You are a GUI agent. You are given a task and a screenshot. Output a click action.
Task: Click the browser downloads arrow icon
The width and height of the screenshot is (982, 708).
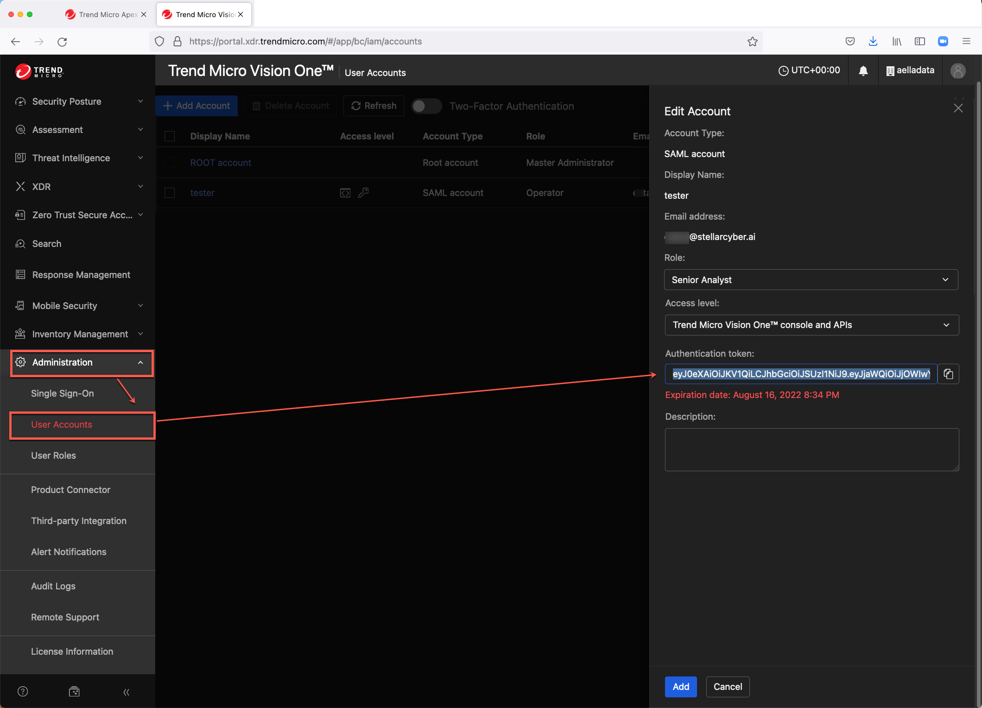coord(873,41)
